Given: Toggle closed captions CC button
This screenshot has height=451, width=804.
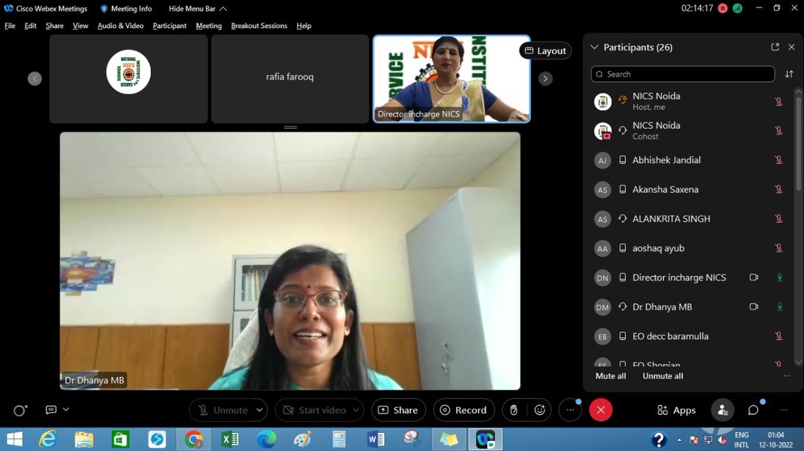Looking at the screenshot, I should point(51,410).
